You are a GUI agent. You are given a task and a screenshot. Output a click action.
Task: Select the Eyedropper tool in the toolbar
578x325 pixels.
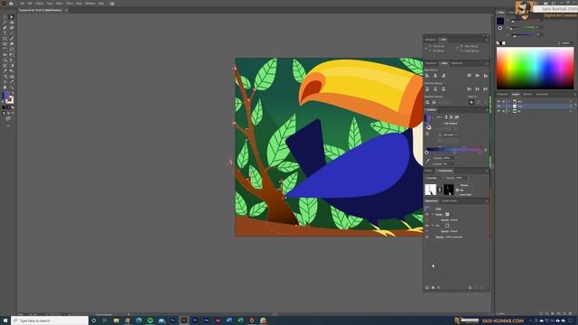(x=5, y=71)
